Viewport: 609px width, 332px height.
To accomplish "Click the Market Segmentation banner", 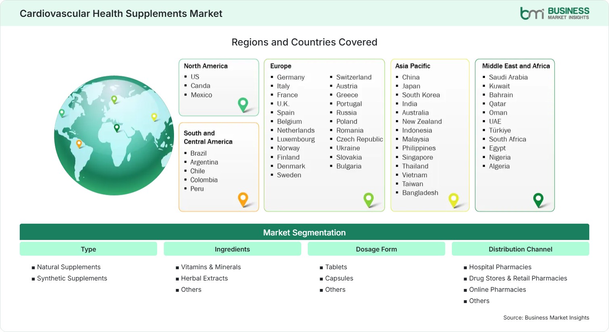I will click(x=304, y=232).
